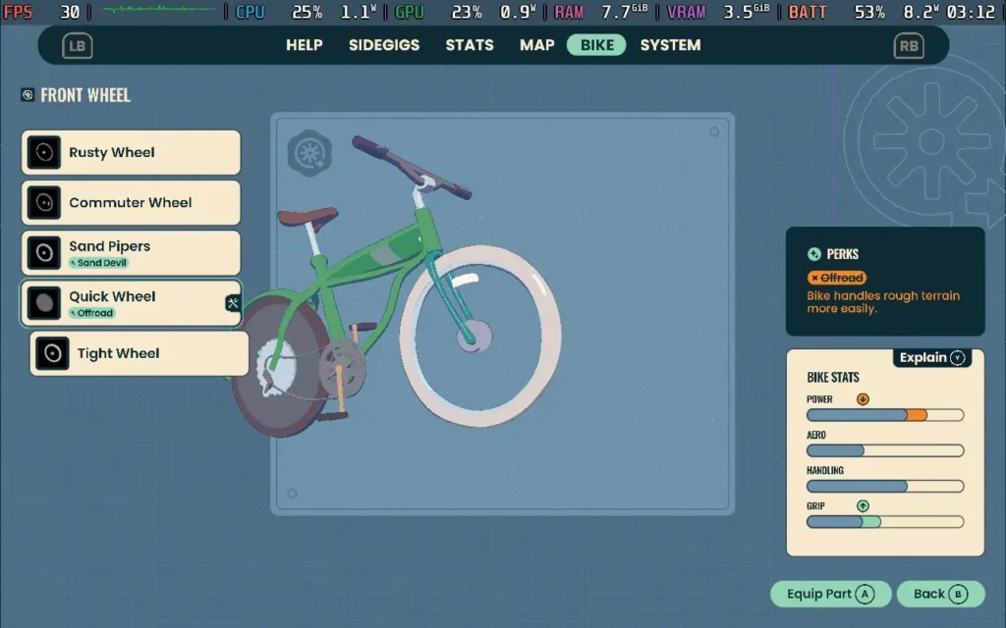Click the Tight Wheel thumbnail icon
This screenshot has width=1006, height=628.
52,353
